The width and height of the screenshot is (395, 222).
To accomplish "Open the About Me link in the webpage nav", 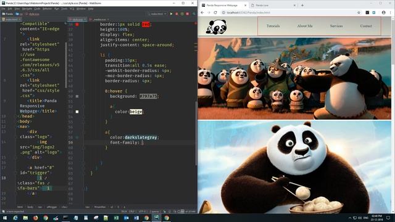I will pyautogui.click(x=304, y=26).
